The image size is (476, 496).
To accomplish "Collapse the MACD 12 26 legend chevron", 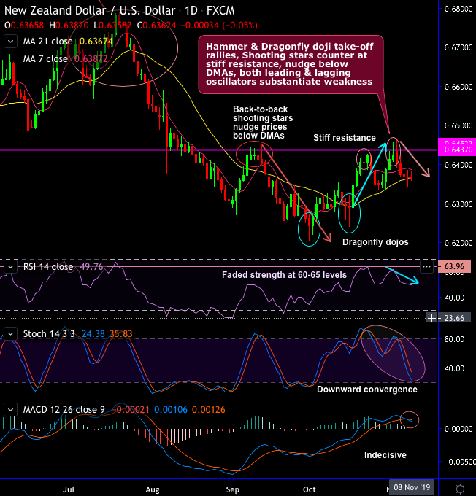I will 10,410.
